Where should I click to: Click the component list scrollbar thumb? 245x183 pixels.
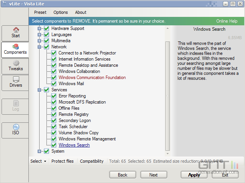click(x=167, y=96)
